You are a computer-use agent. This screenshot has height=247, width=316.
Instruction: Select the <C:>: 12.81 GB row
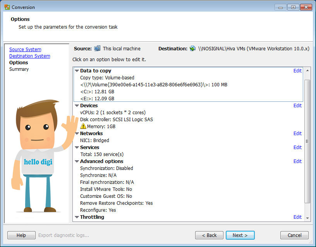click(97, 92)
